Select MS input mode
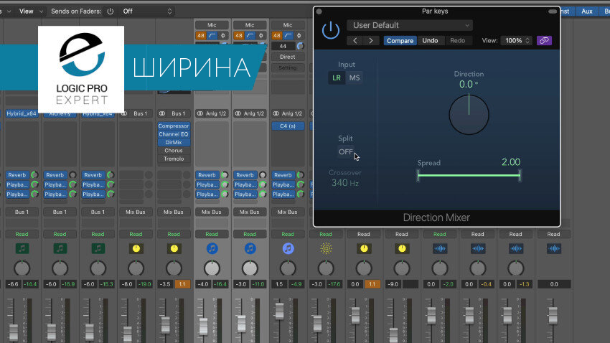610x343 pixels. click(355, 77)
